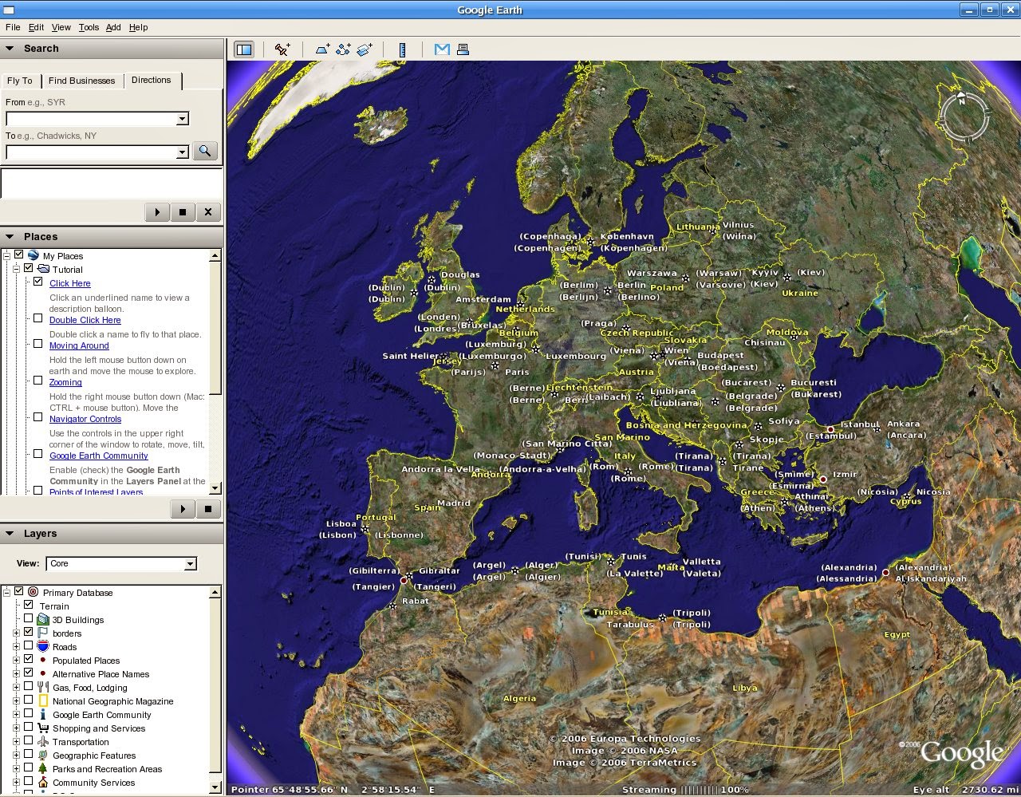Enable the 3D Buildings layer

coord(30,619)
